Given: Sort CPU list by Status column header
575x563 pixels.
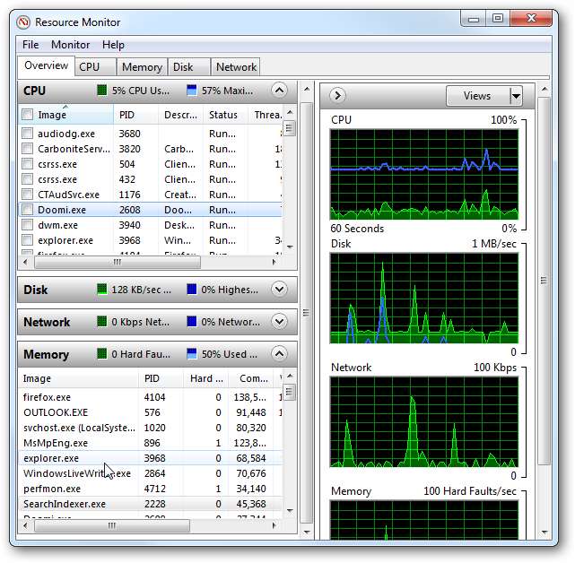Looking at the screenshot, I should click(x=225, y=115).
